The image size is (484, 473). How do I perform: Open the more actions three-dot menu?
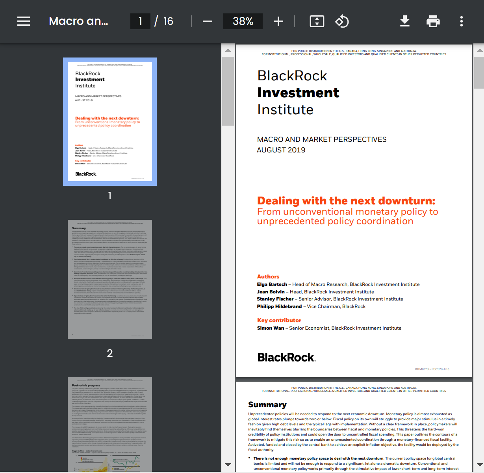pyautogui.click(x=462, y=21)
